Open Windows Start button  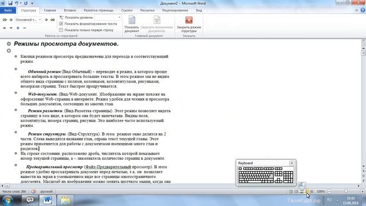click(x=7, y=200)
